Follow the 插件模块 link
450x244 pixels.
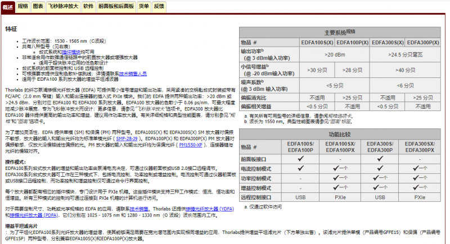click(71, 52)
